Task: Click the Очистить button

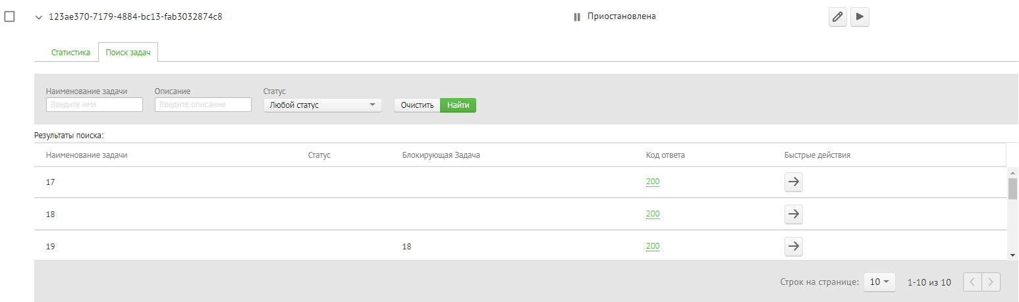Action: pyautogui.click(x=417, y=105)
